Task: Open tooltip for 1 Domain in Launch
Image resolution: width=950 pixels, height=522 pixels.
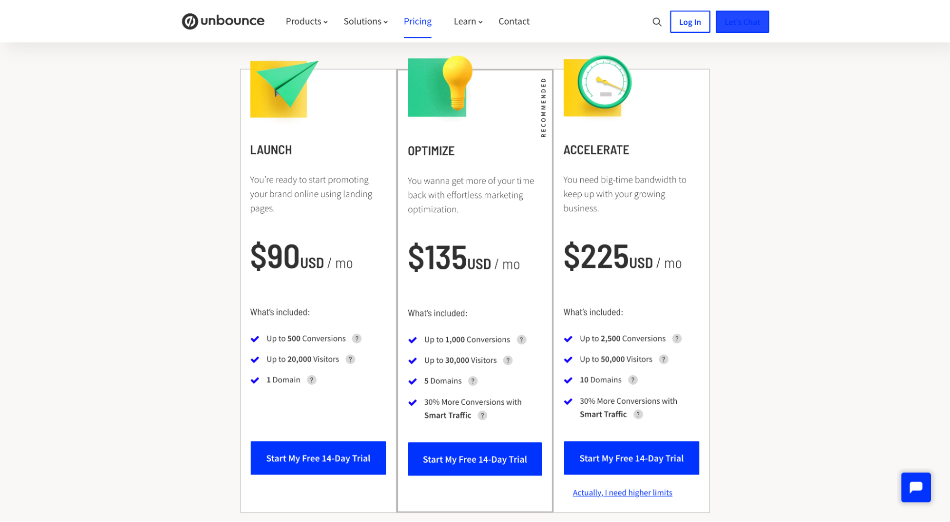Action: coord(312,380)
